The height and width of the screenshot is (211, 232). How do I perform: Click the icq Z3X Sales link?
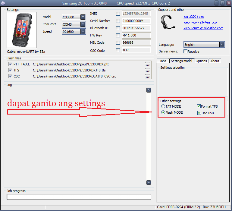point(194,17)
